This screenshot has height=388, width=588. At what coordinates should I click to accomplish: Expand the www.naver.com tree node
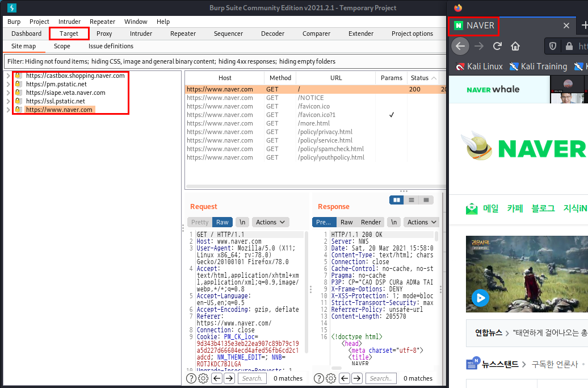pyautogui.click(x=9, y=110)
